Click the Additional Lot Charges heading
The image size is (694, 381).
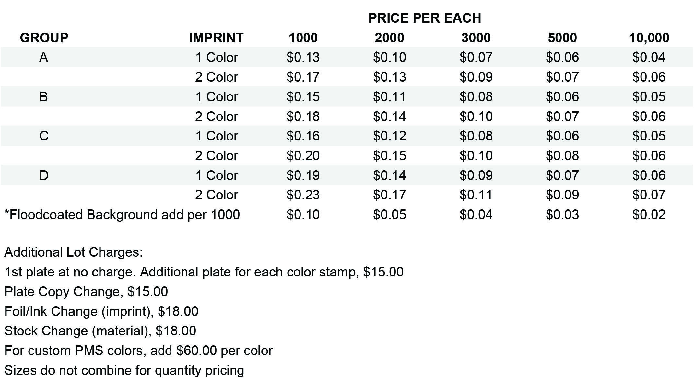74,252
